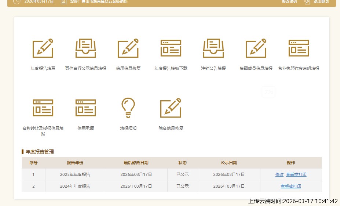
Task: Open 填报须知 lightbulb icon
Action: (x=128, y=108)
